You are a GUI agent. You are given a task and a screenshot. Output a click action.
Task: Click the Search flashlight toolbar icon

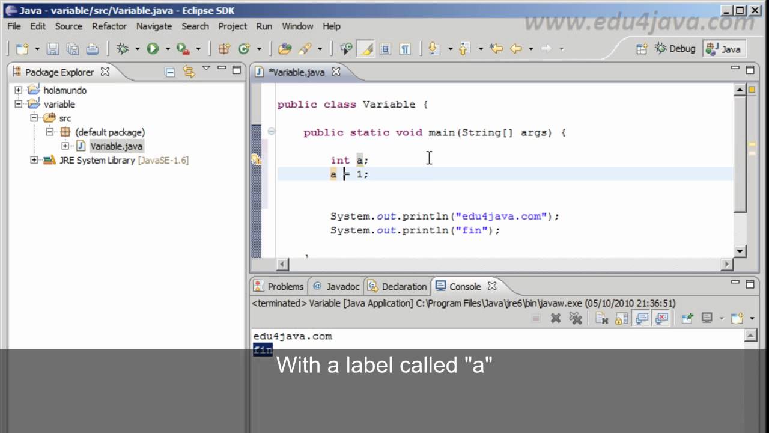point(305,49)
